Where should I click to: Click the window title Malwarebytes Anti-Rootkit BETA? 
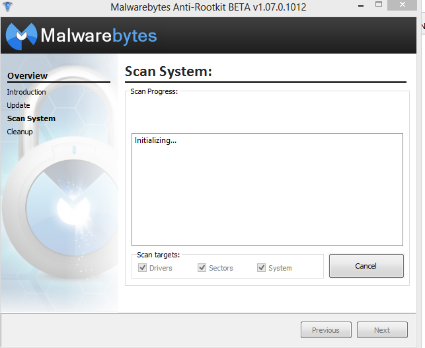208,7
